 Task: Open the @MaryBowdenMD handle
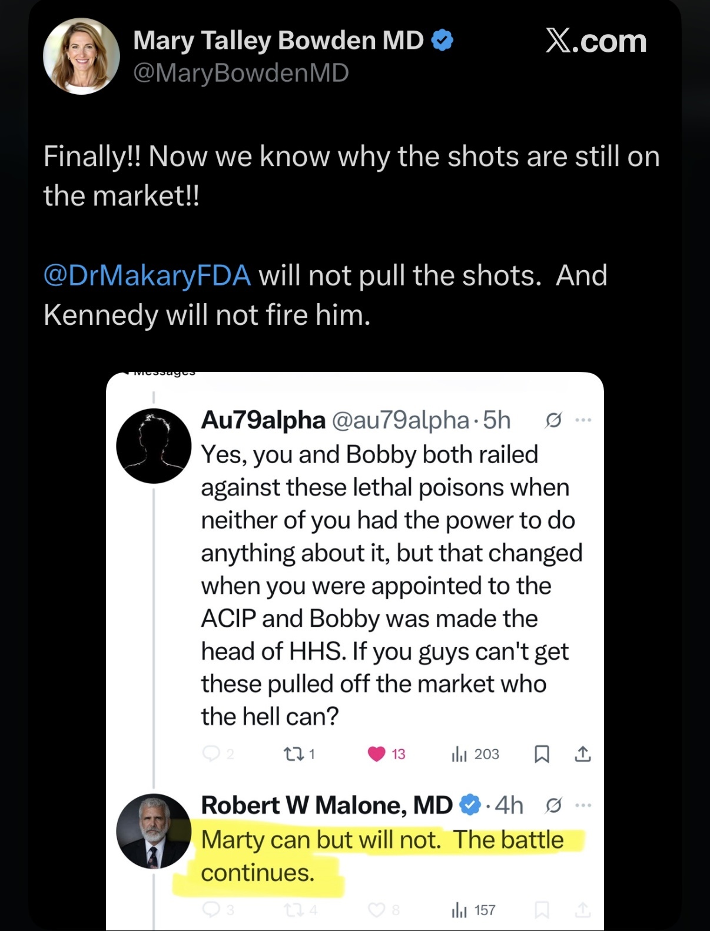[241, 73]
